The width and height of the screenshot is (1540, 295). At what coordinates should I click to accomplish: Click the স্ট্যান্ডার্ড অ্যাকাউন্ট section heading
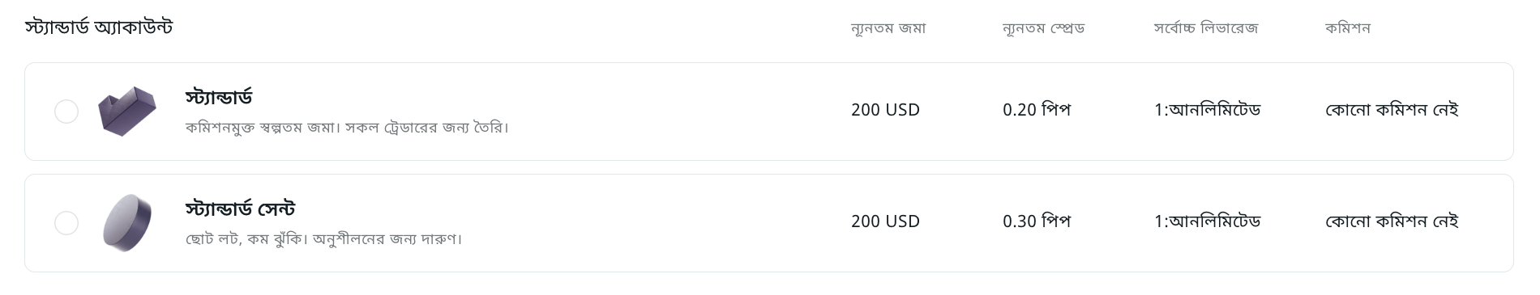pos(99,27)
